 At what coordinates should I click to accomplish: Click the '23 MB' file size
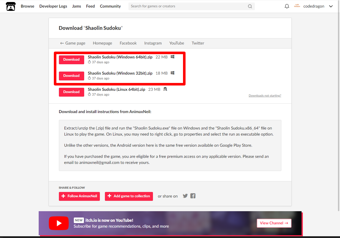pyautogui.click(x=154, y=90)
